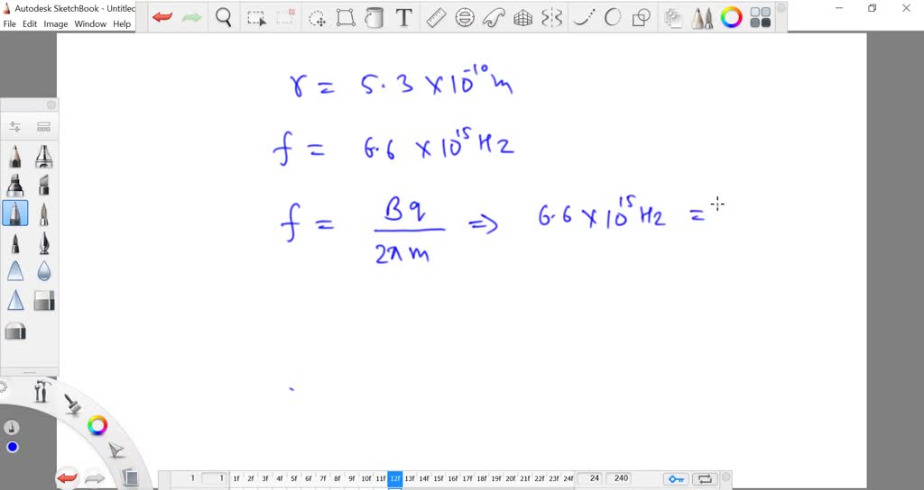Select the Chisel Tip marker brush

pos(43,186)
